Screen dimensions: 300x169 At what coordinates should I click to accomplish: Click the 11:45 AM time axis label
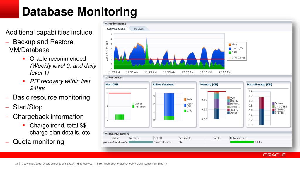point(150,72)
